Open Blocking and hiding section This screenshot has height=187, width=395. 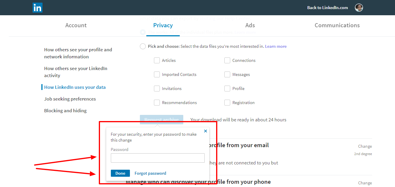coord(65,111)
